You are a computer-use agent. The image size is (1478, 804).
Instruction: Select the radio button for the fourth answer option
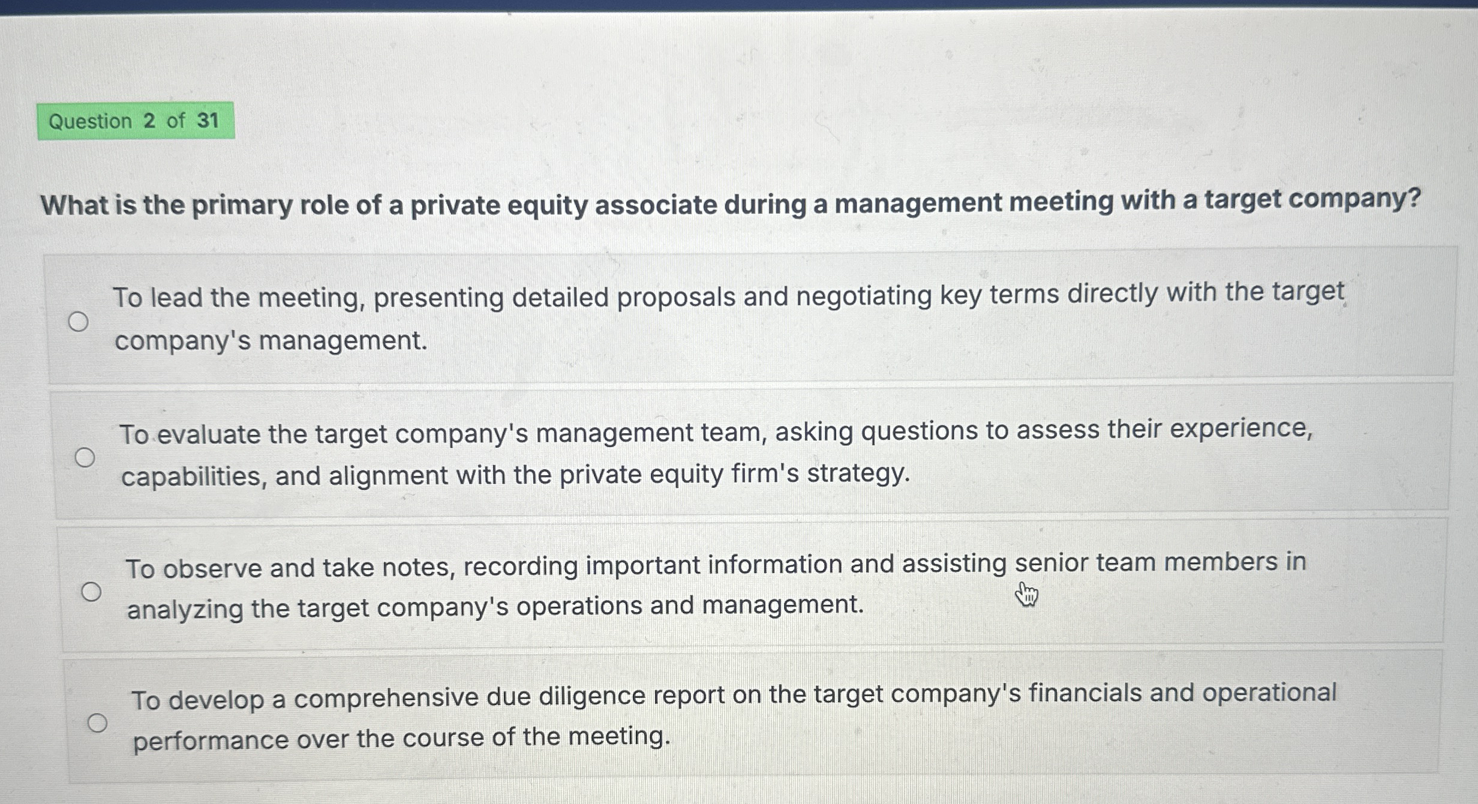(98, 723)
